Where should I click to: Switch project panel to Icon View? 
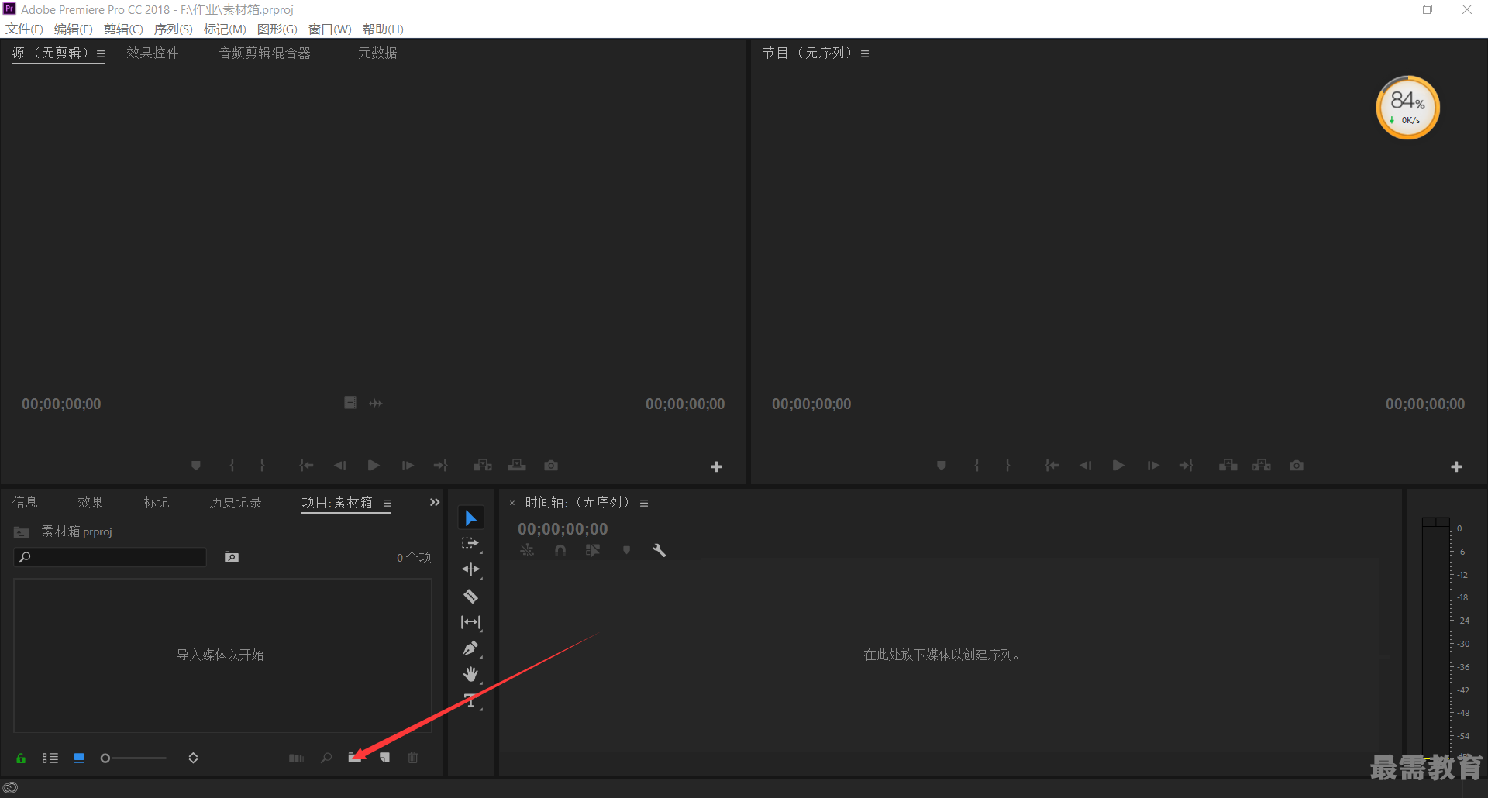pyautogui.click(x=79, y=758)
